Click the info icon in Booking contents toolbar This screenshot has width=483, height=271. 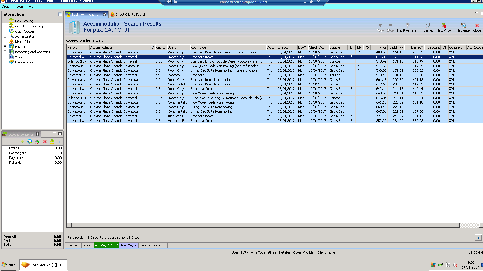click(59, 142)
